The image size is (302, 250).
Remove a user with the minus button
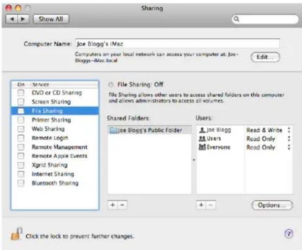tap(211, 205)
